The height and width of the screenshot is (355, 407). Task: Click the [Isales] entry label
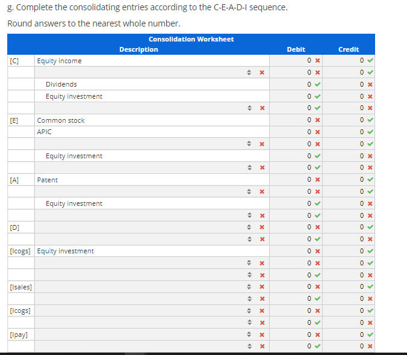[20, 287]
